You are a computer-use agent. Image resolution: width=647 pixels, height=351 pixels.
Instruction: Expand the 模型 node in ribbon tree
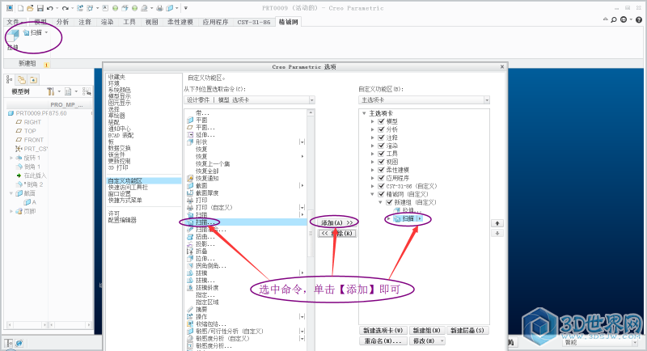tap(372, 121)
